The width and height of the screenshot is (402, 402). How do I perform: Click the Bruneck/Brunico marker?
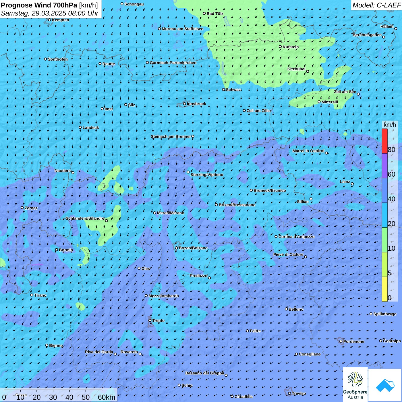pyautogui.click(x=251, y=190)
